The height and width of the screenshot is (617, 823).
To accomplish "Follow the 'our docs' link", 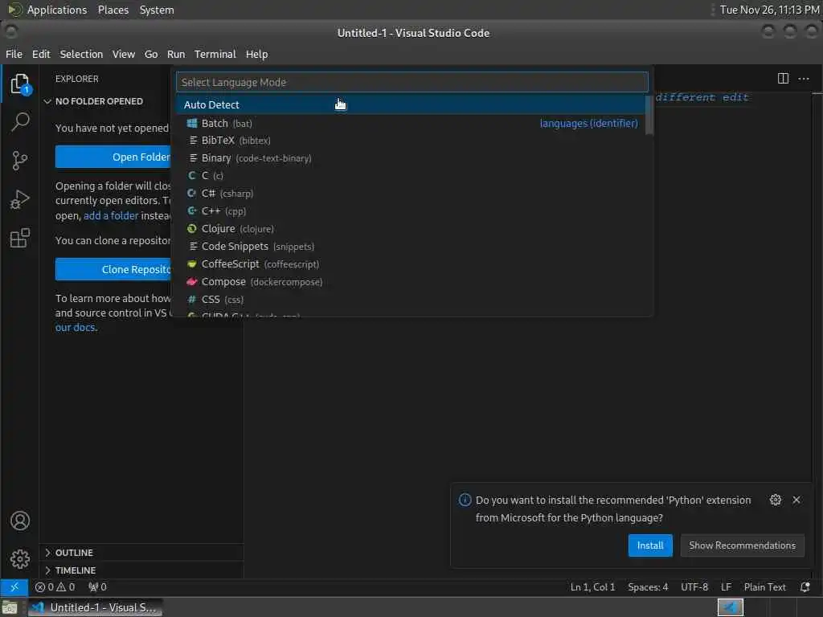I will coord(75,328).
